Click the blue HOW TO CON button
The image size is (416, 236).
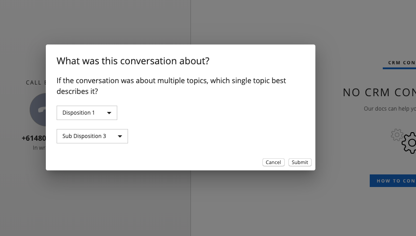393,181
